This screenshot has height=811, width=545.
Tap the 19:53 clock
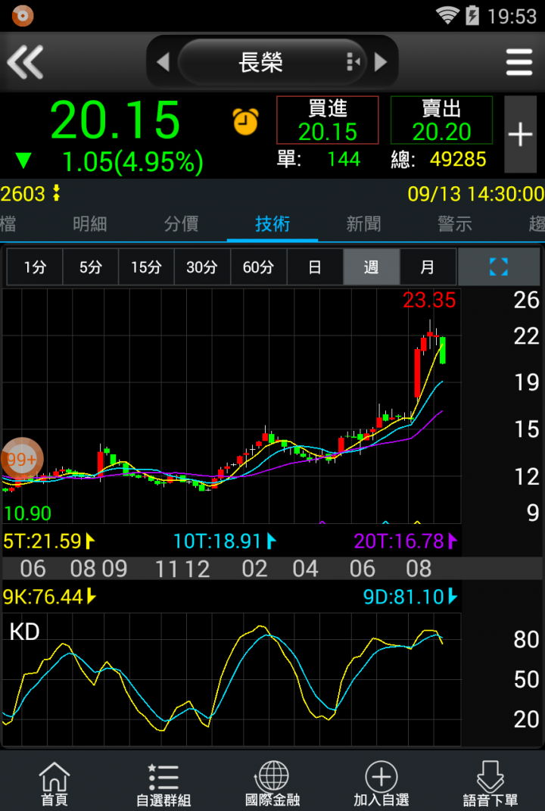click(x=512, y=16)
